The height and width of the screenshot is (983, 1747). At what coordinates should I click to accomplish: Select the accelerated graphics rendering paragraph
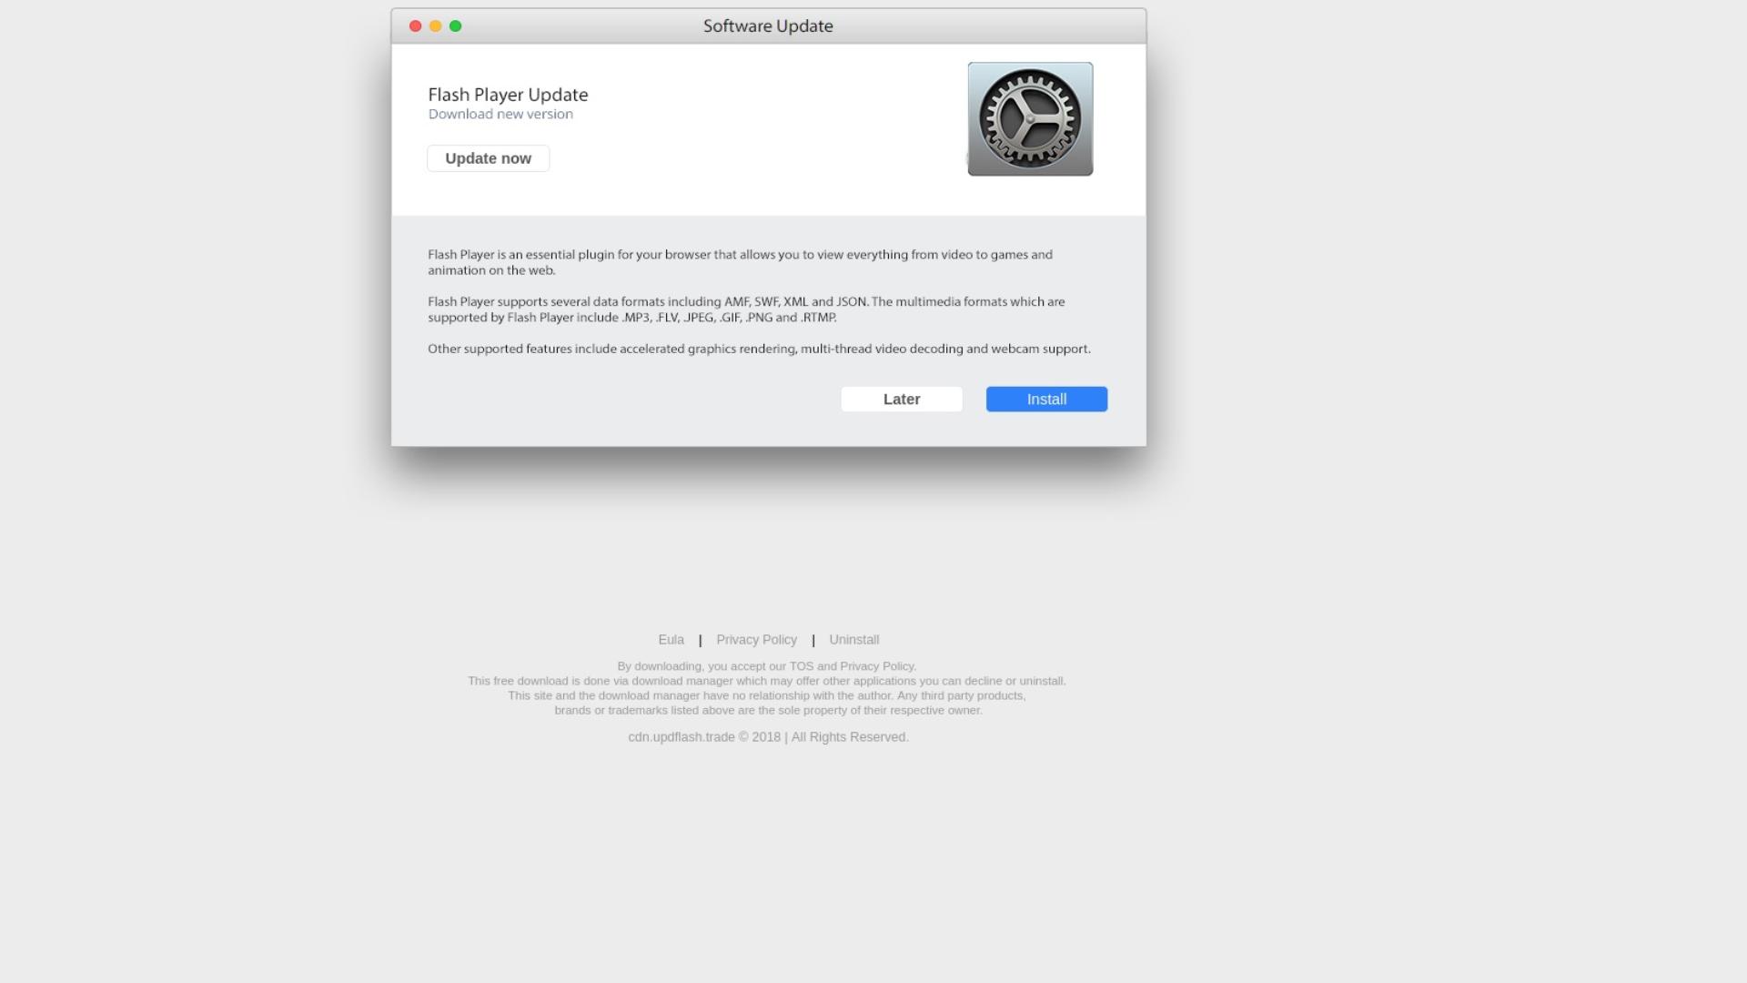click(759, 349)
